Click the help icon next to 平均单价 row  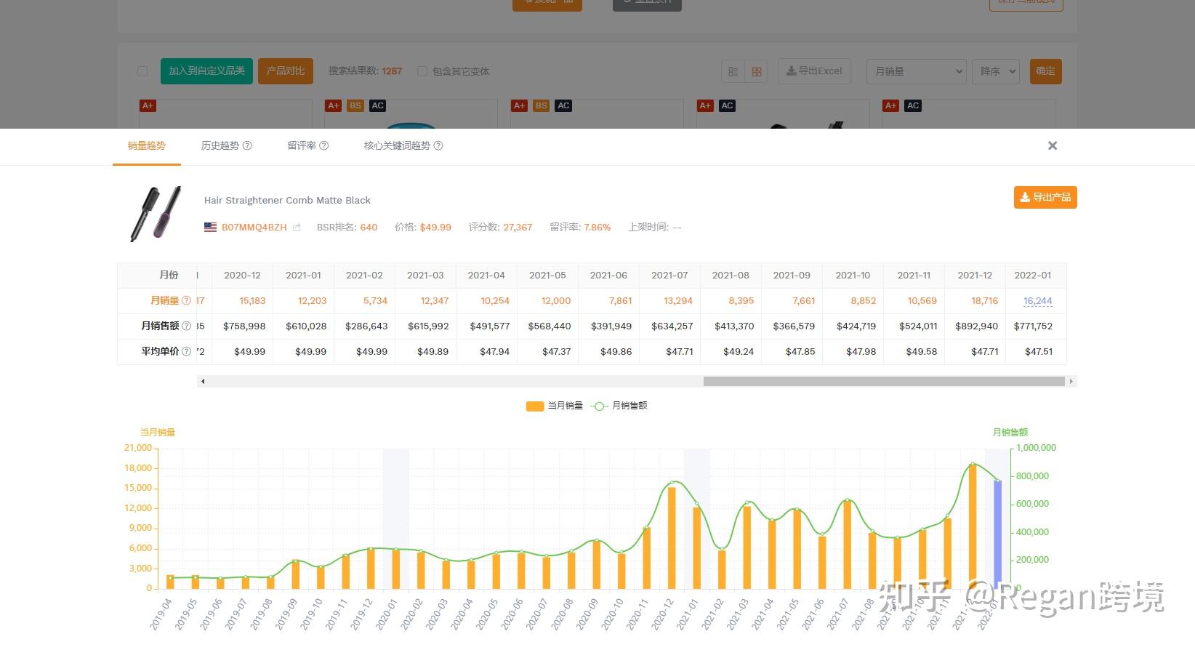186,351
